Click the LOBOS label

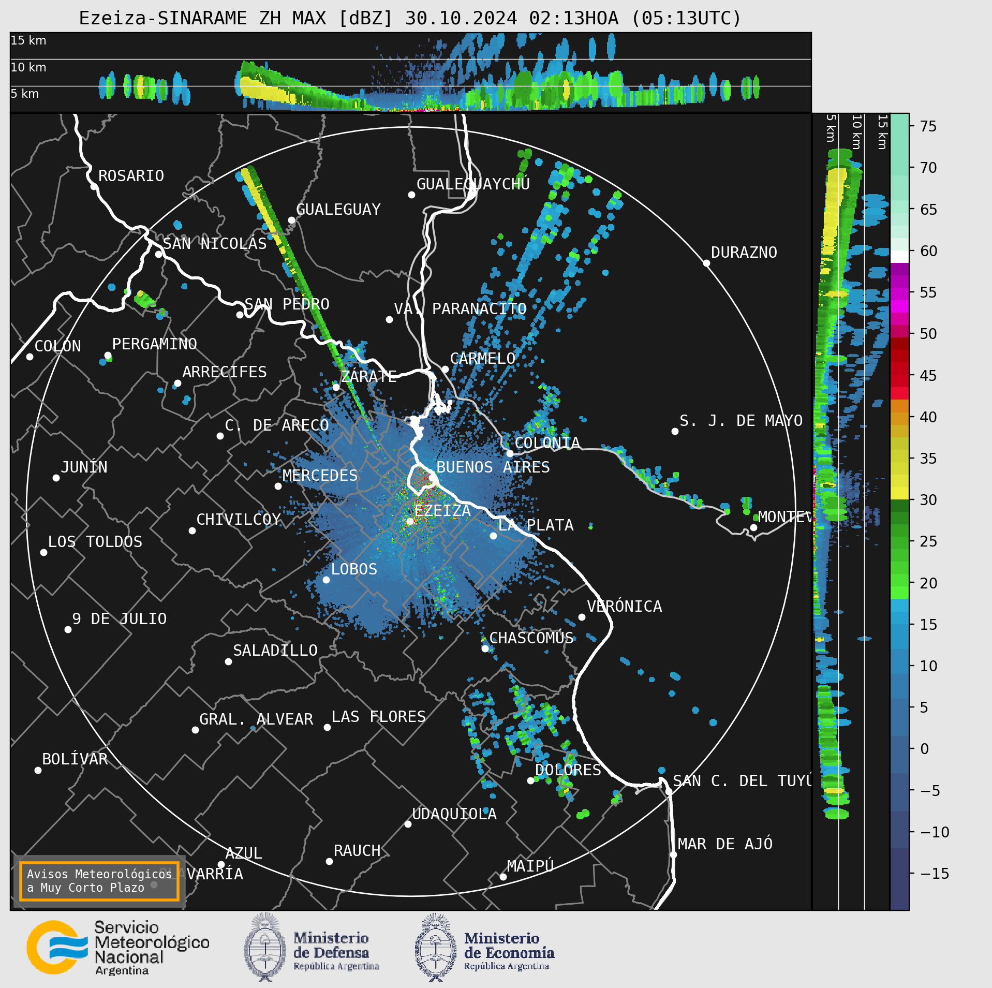coord(354,569)
